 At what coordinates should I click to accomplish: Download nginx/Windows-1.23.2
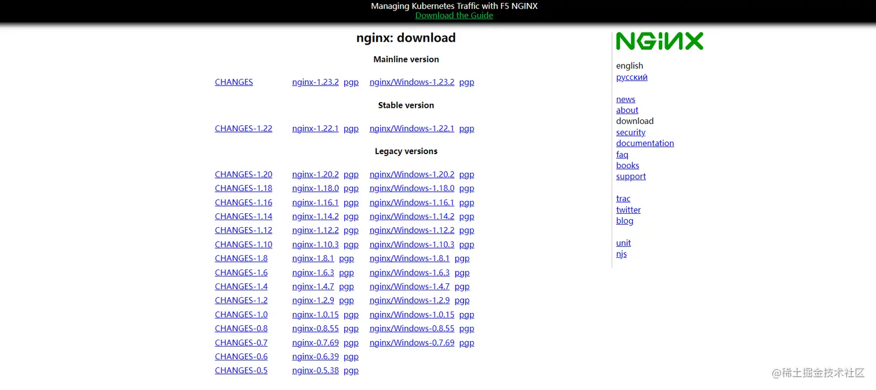(412, 82)
